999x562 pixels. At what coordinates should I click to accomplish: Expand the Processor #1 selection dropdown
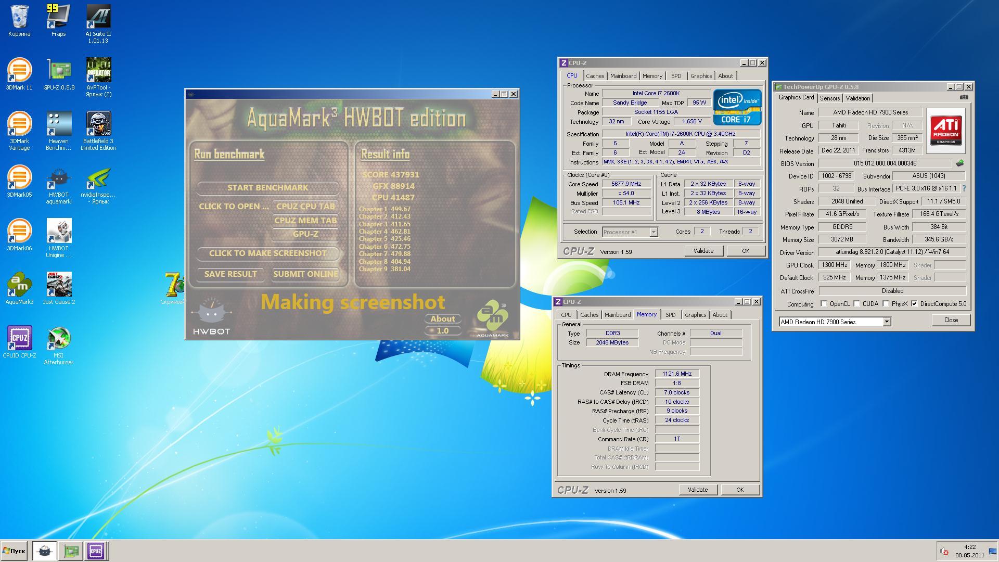(654, 232)
